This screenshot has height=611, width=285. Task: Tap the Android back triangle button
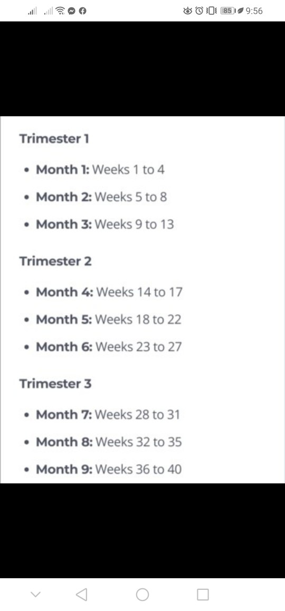[x=81, y=595]
